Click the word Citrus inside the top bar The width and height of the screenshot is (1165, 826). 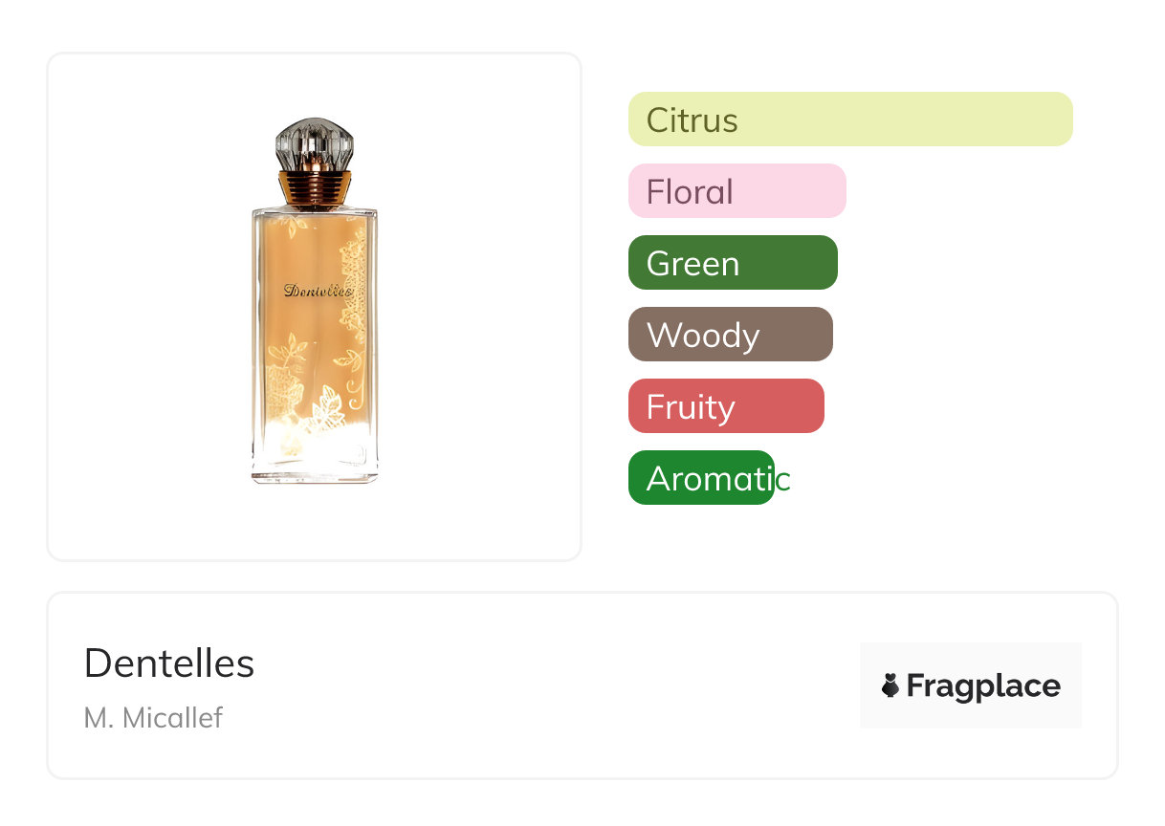click(x=692, y=120)
